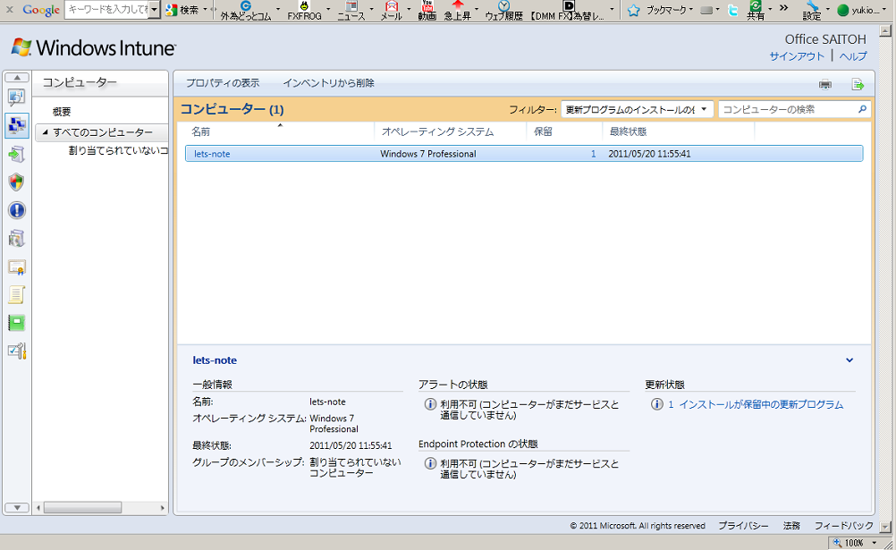Click the export list icon

(x=858, y=84)
